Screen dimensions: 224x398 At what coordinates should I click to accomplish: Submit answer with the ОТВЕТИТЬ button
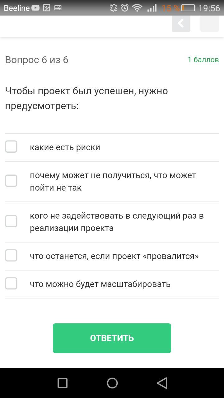(112, 338)
